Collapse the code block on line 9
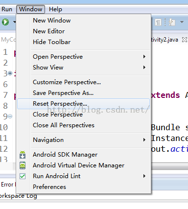 (10, 116)
